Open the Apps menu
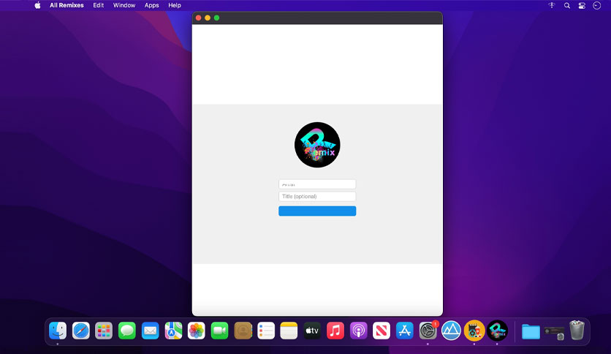Image resolution: width=611 pixels, height=354 pixels. point(151,5)
